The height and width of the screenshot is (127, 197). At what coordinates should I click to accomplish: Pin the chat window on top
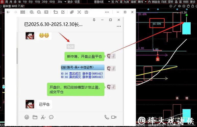pos(94,20)
